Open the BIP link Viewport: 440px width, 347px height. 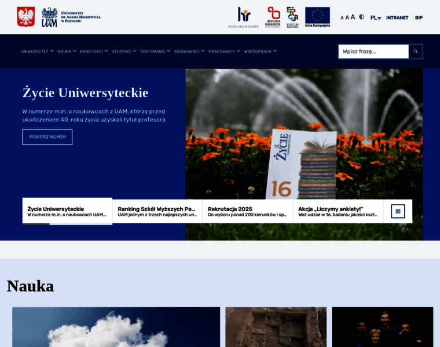[x=419, y=18]
